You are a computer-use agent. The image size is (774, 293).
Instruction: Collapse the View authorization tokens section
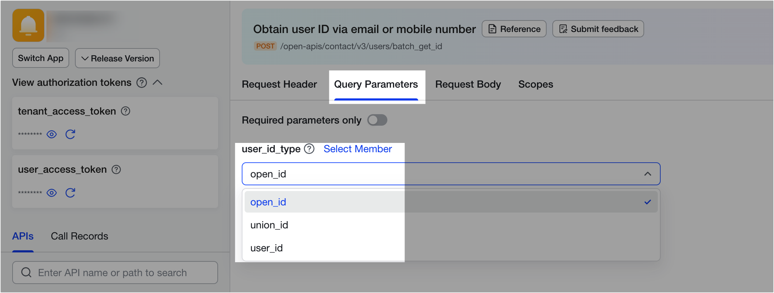157,83
